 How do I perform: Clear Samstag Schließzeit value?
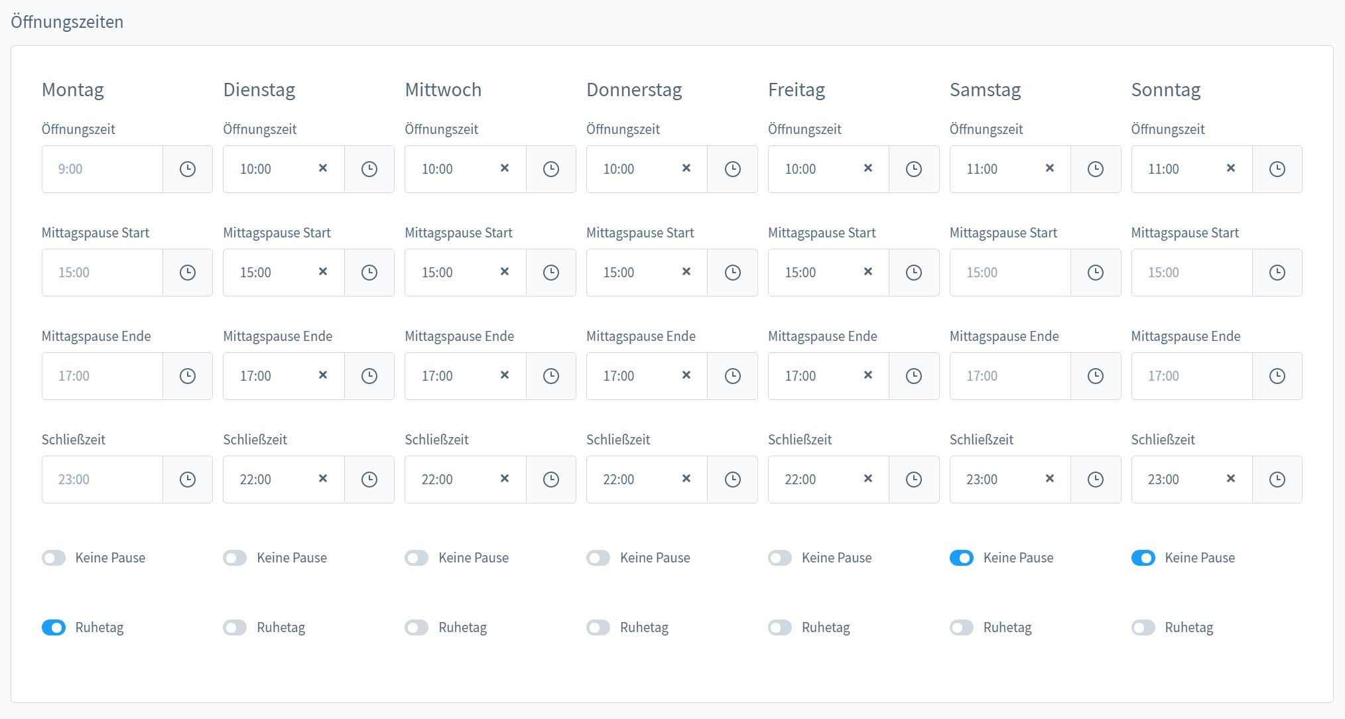coord(1050,479)
